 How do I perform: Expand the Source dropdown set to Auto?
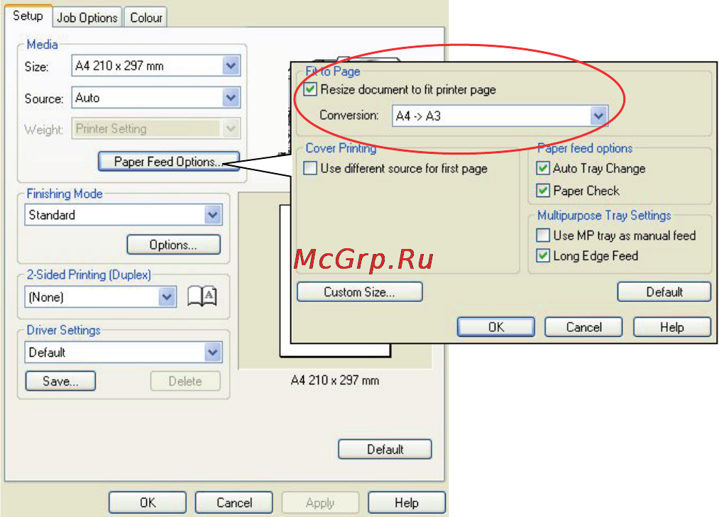coord(156,98)
